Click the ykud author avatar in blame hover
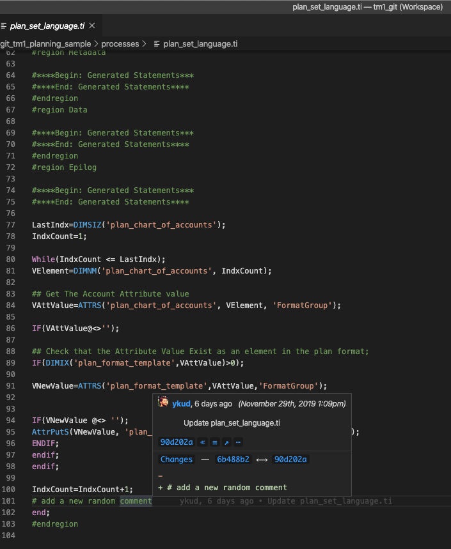The image size is (451, 549). tap(163, 402)
